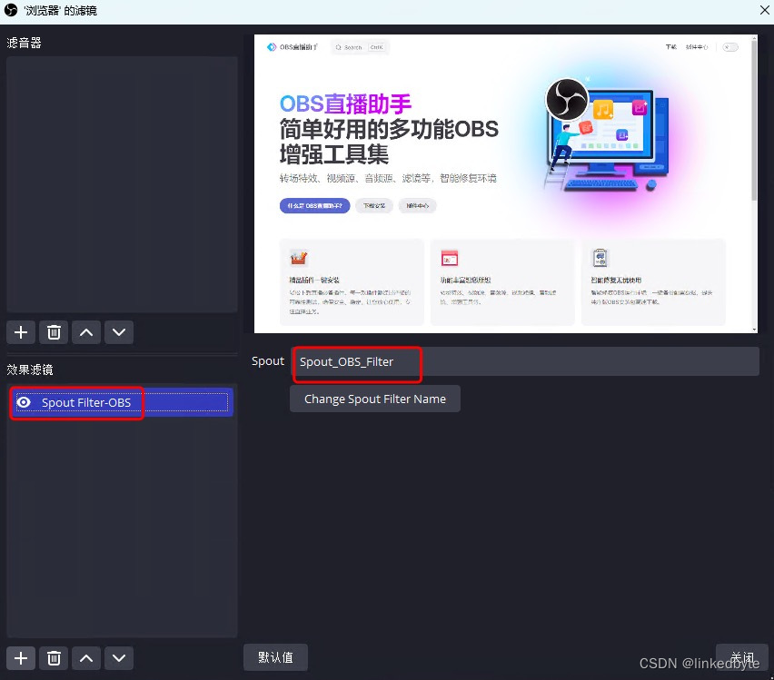The width and height of the screenshot is (774, 680).
Task: Open the 下载 link in preview header
Action: pyautogui.click(x=670, y=47)
